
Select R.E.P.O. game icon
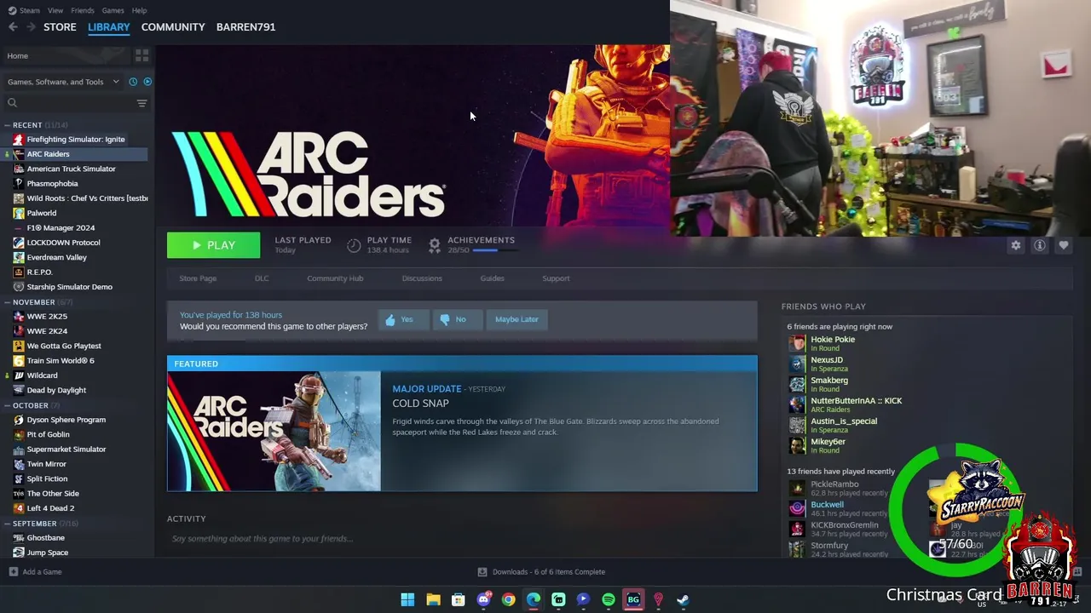(x=19, y=272)
